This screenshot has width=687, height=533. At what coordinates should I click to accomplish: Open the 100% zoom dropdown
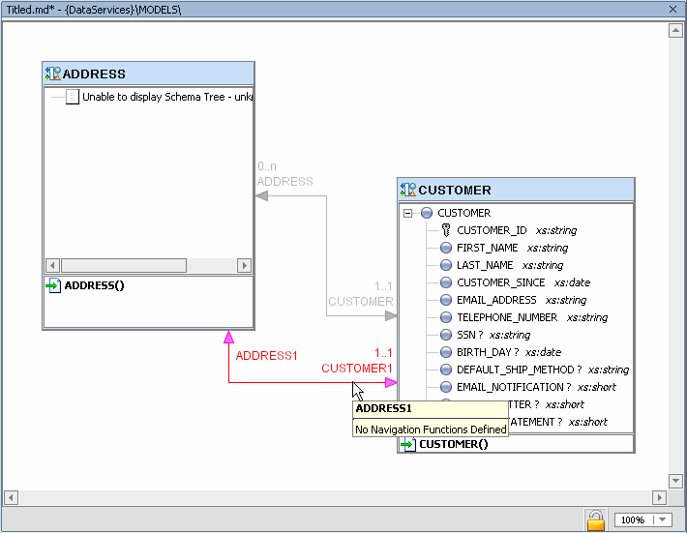click(662, 519)
